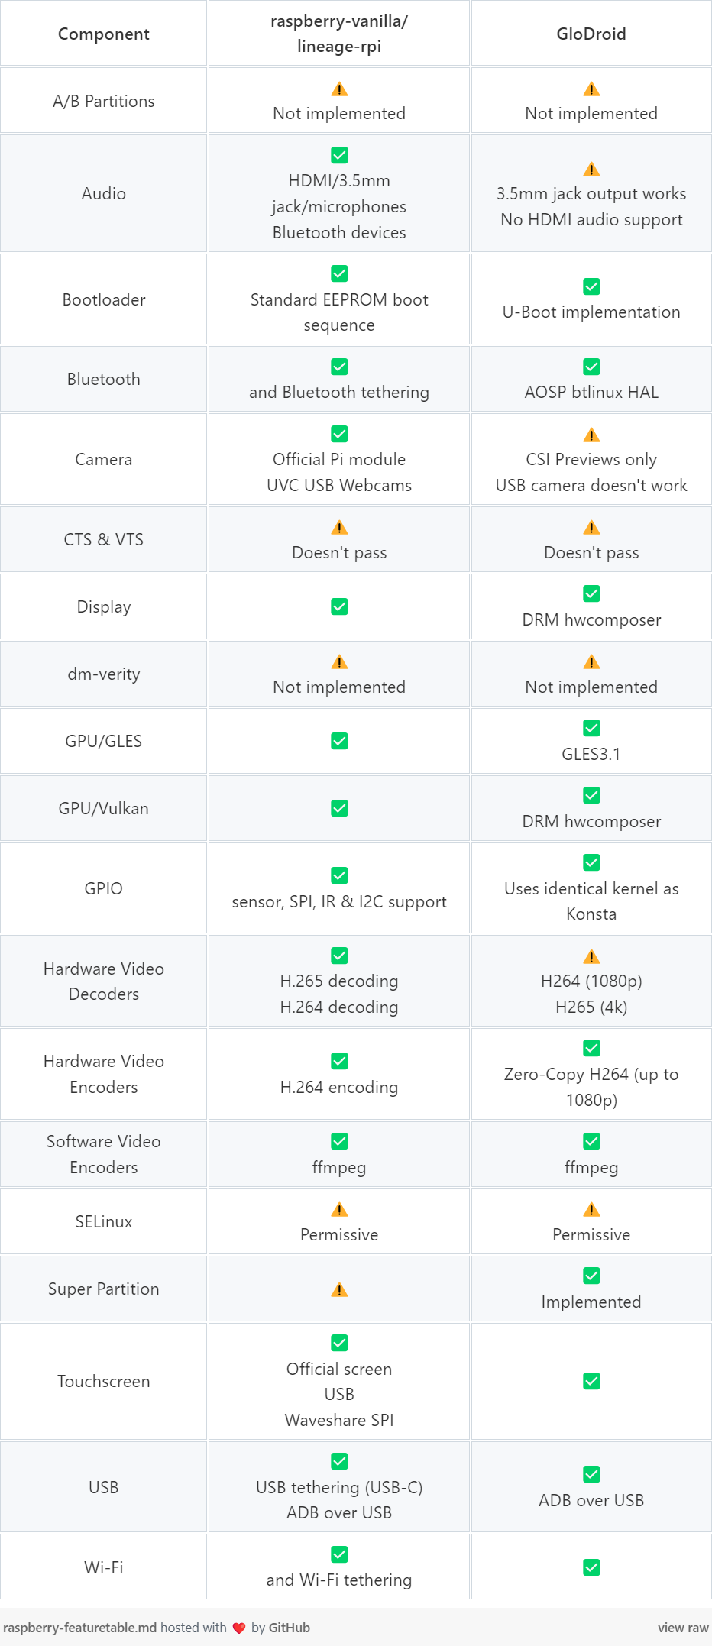Screen dimensions: 712x1646
Task: Click the red heart icon in the footer
Action: click(239, 1628)
